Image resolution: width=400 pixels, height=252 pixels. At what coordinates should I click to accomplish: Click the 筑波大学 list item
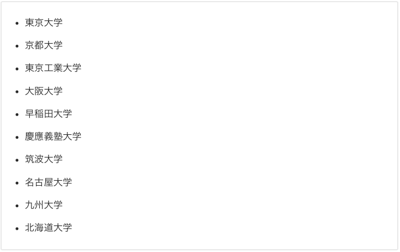(44, 159)
